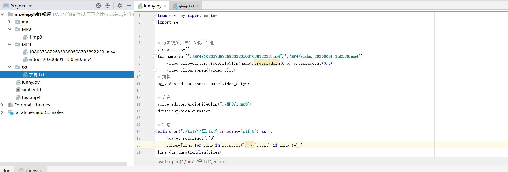
Task: Click the comment '# 字幕' on line 17
Action: coord(164,125)
